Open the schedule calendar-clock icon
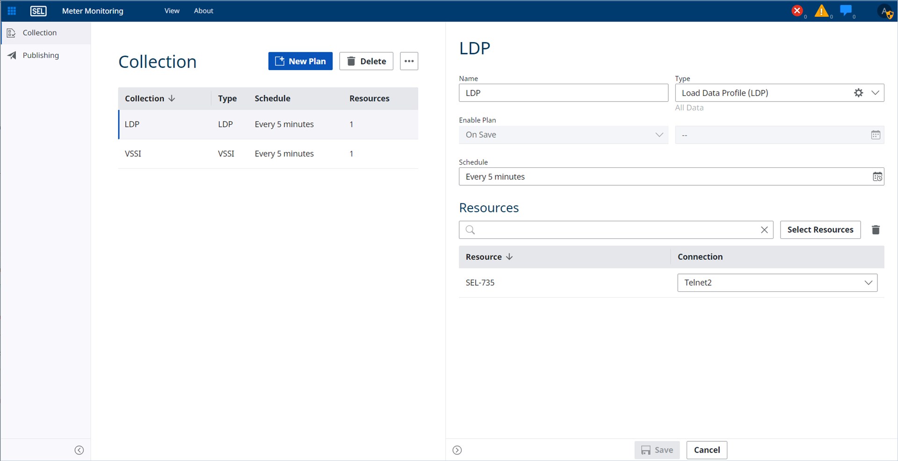The height and width of the screenshot is (461, 898). [x=877, y=177]
